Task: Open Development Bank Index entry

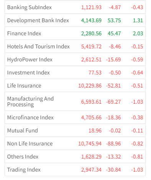Action: pyautogui.click(x=75, y=20)
